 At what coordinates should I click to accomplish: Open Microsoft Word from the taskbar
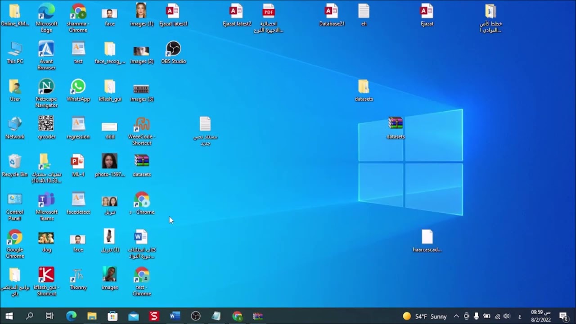pos(175,316)
